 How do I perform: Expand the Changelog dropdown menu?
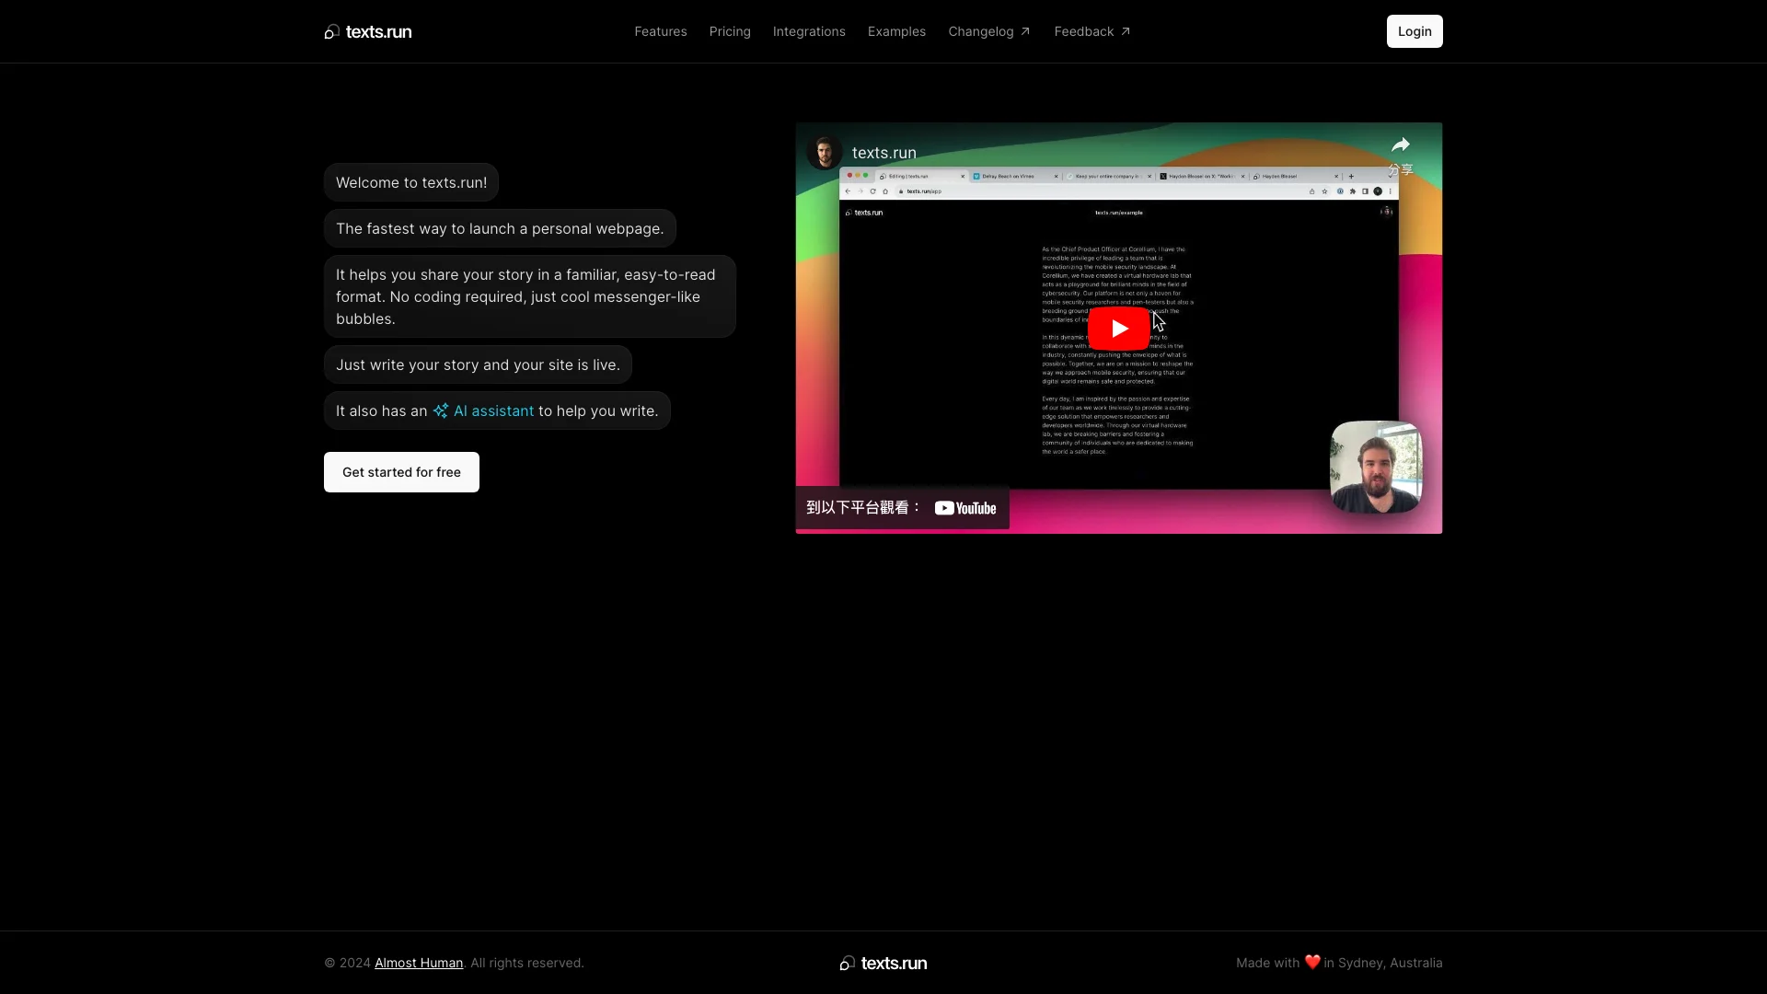click(x=989, y=30)
